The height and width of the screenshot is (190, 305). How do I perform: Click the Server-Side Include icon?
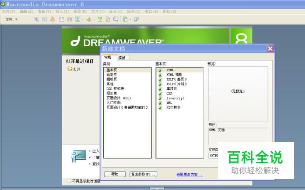[x=108, y=19]
